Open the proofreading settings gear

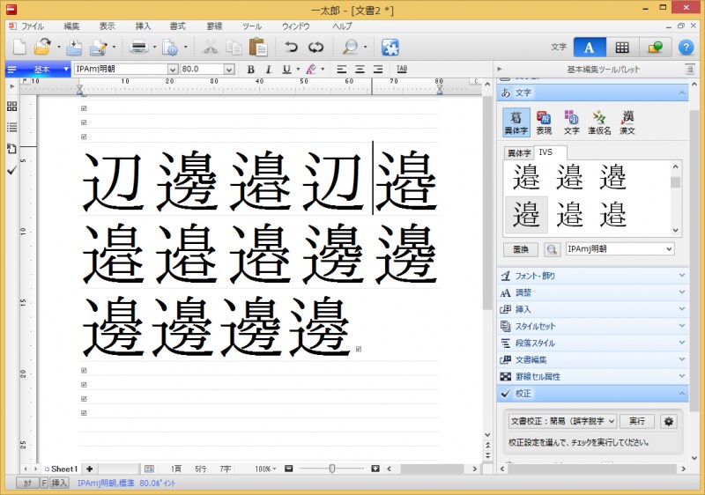[668, 421]
